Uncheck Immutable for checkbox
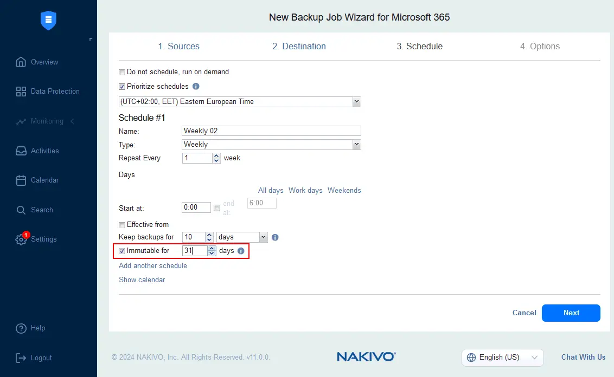Image resolution: width=614 pixels, height=377 pixels. (122, 251)
